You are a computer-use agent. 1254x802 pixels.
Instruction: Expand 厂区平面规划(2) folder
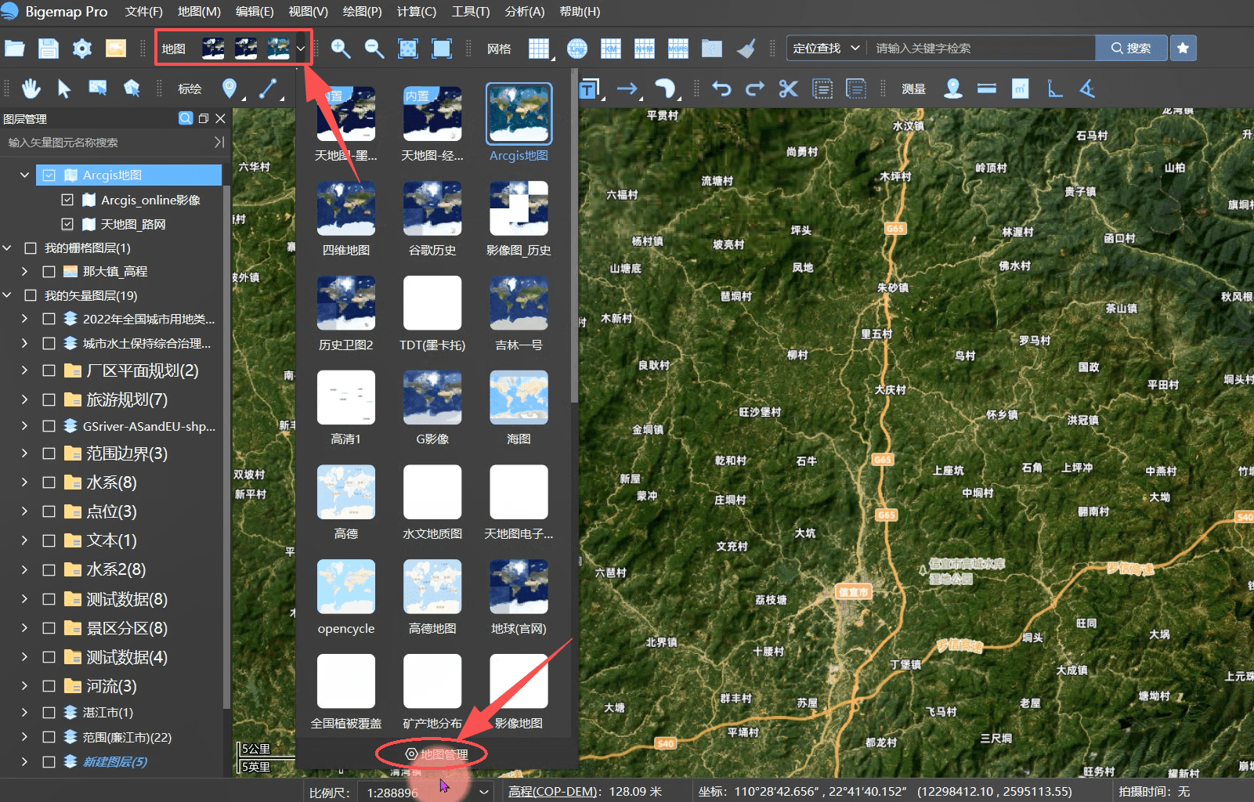pyautogui.click(x=24, y=370)
